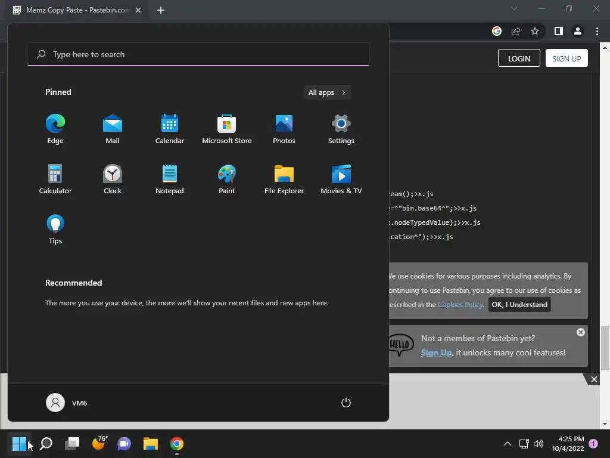Open the VM6 user account menu

coord(67,403)
